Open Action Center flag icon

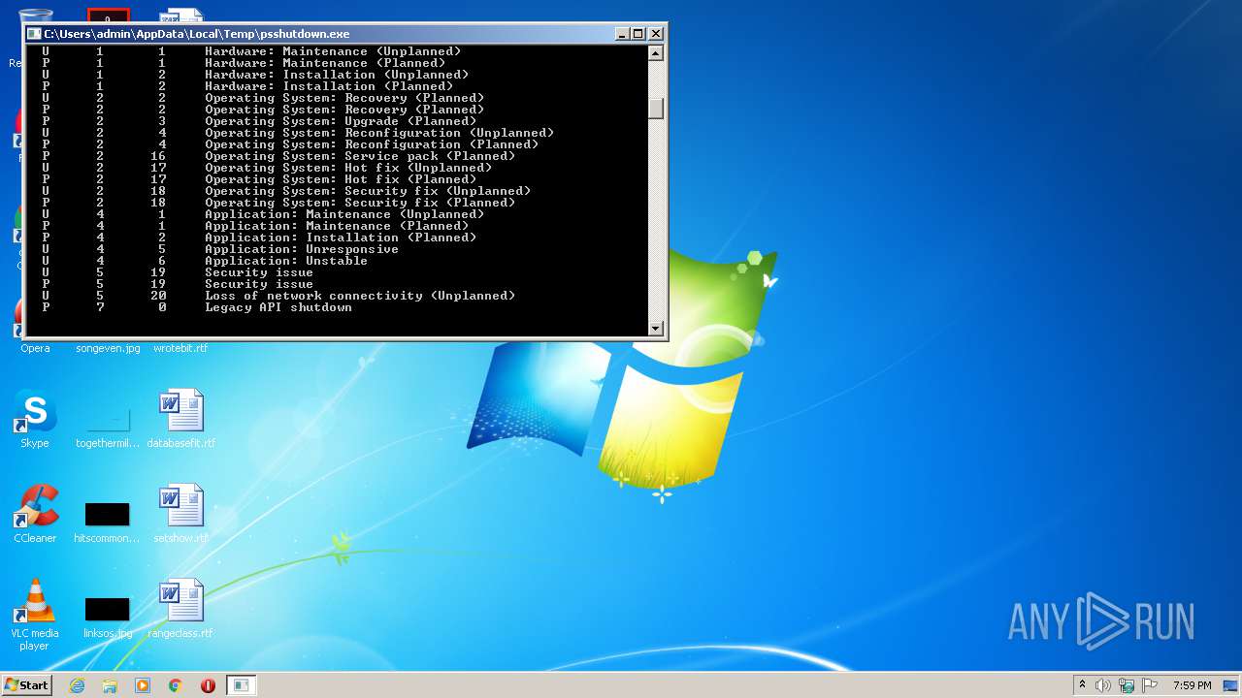tap(1150, 685)
